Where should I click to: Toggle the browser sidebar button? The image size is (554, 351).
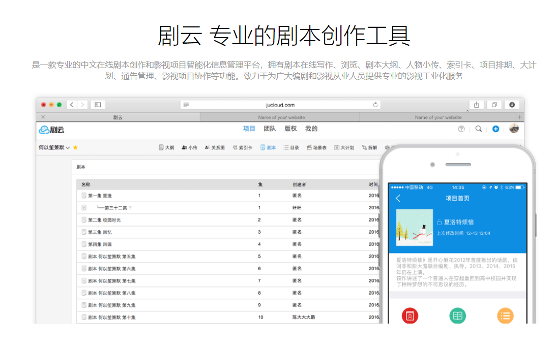[x=98, y=105]
